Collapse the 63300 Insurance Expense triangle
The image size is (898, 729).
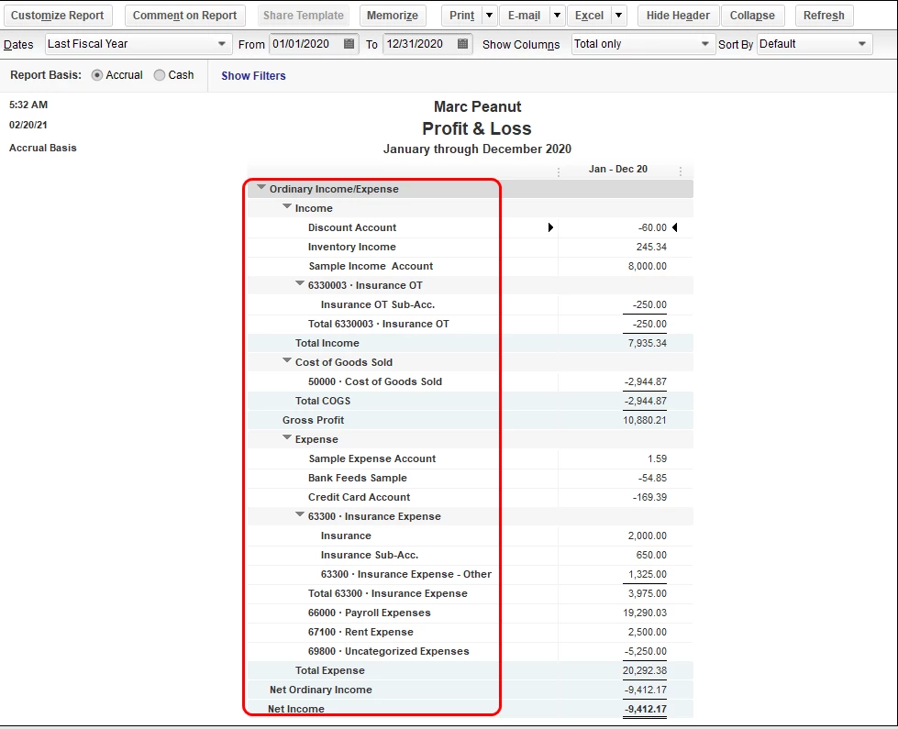click(x=300, y=514)
